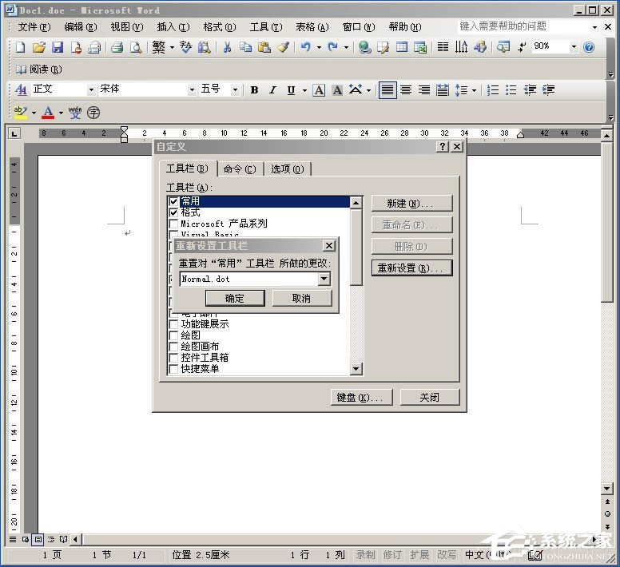
Task: Toggle Italic formatting
Action: point(272,90)
